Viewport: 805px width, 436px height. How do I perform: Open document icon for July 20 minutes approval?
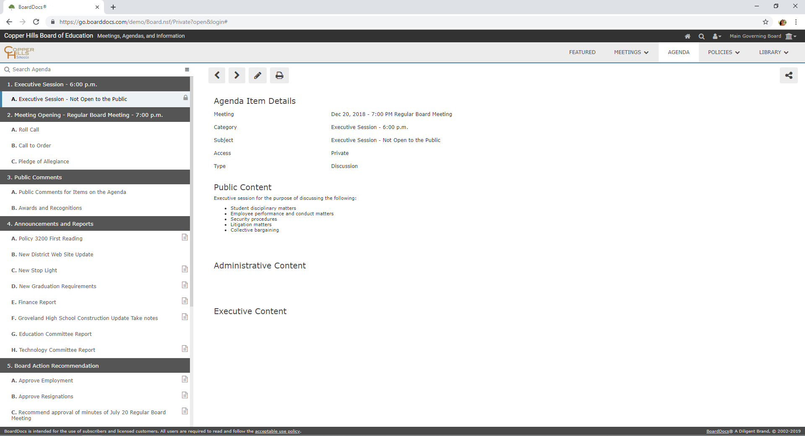point(184,411)
